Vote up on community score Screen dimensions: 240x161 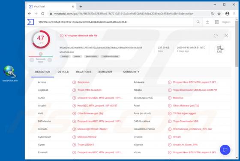click(50, 60)
